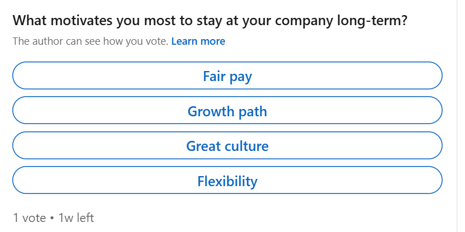Select Great culture as top motivator

point(227,146)
